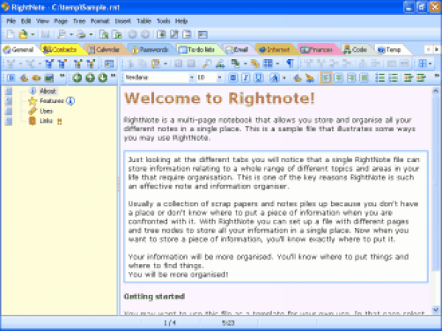442x331 pixels.
Task: Toggle bullet list formatting
Action: [x=380, y=77]
